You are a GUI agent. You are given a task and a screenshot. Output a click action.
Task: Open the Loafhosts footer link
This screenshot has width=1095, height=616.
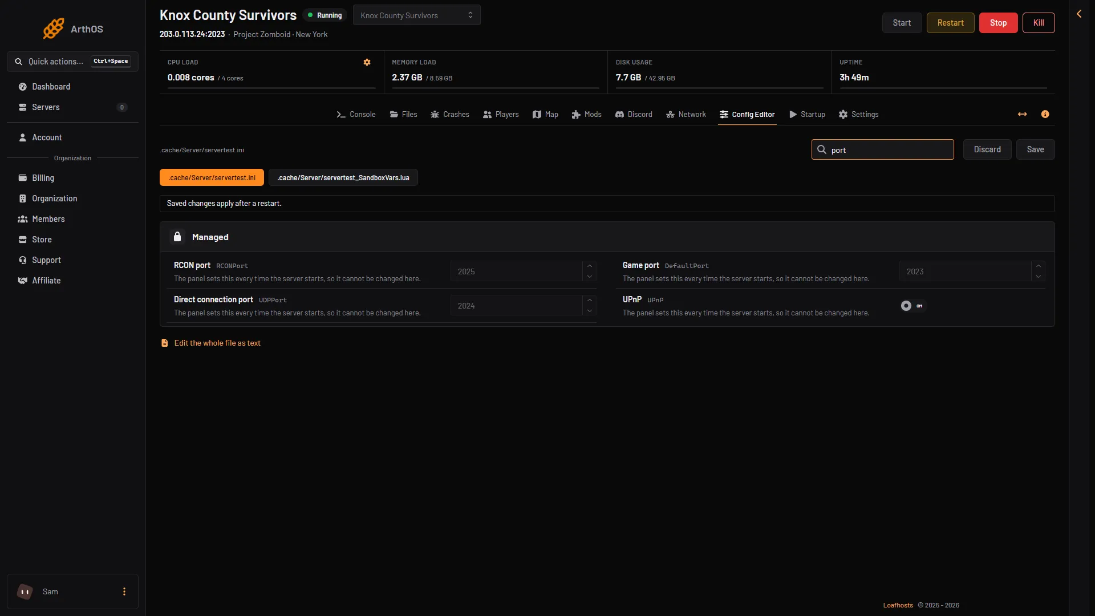pyautogui.click(x=898, y=605)
